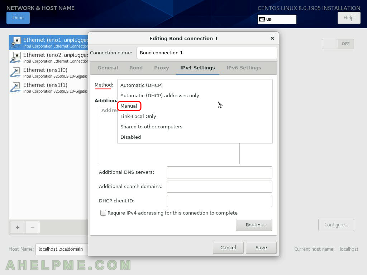The height and width of the screenshot is (275, 367).
Task: Select Link-Local Only method
Action: [195, 116]
